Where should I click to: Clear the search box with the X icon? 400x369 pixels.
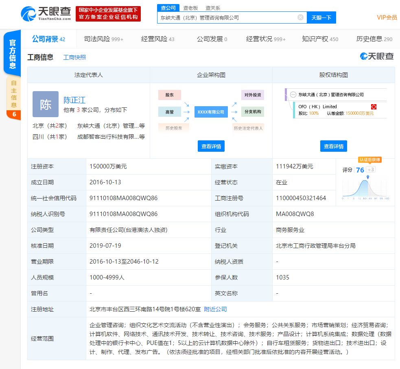[301, 17]
